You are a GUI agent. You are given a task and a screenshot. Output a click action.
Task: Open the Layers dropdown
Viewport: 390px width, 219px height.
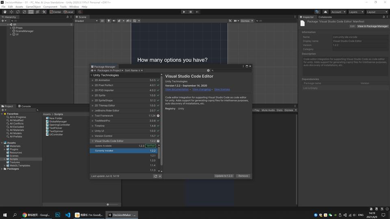coord(356,12)
